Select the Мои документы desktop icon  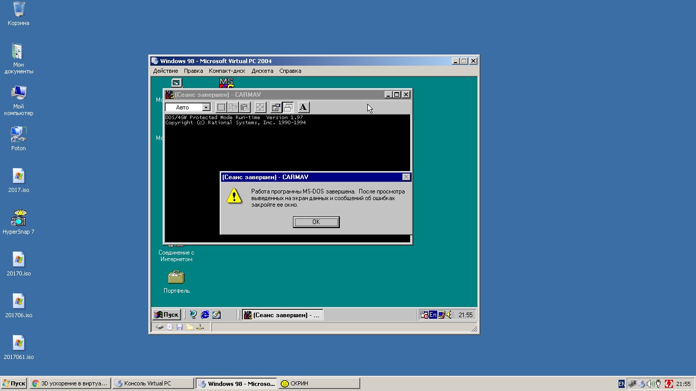[18, 59]
